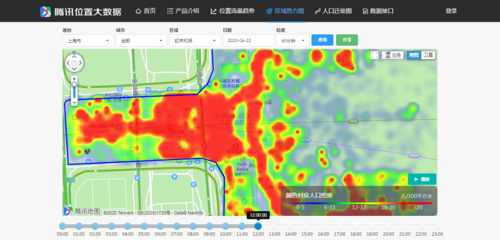Click the zoom out minus button
This screenshot has height=240, width=500.
(x=74, y=102)
